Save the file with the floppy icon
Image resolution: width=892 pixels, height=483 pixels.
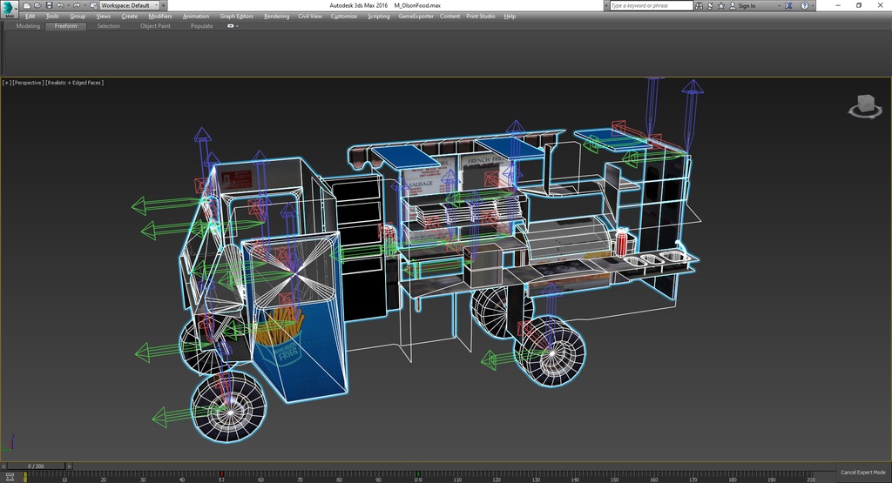pos(49,6)
